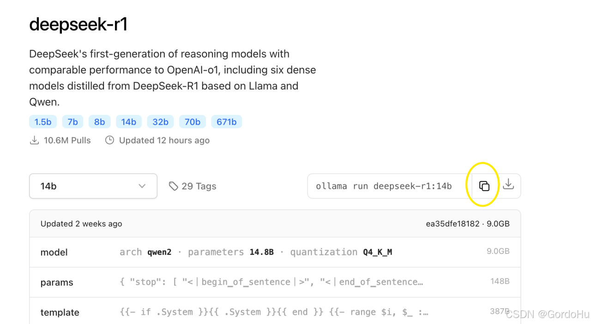Image resolution: width=591 pixels, height=324 pixels.
Task: Select the 671b size tag
Action: click(x=227, y=122)
